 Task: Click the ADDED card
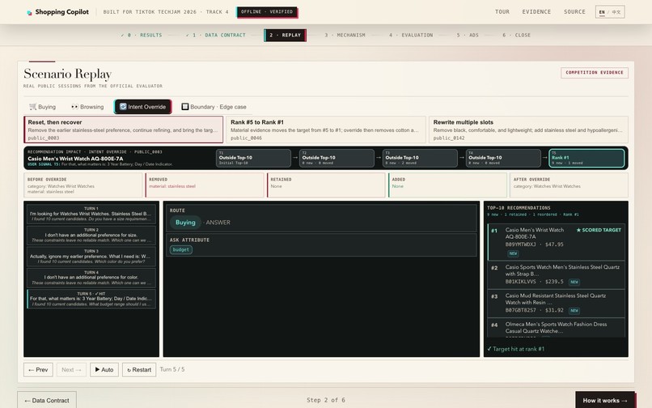447,185
